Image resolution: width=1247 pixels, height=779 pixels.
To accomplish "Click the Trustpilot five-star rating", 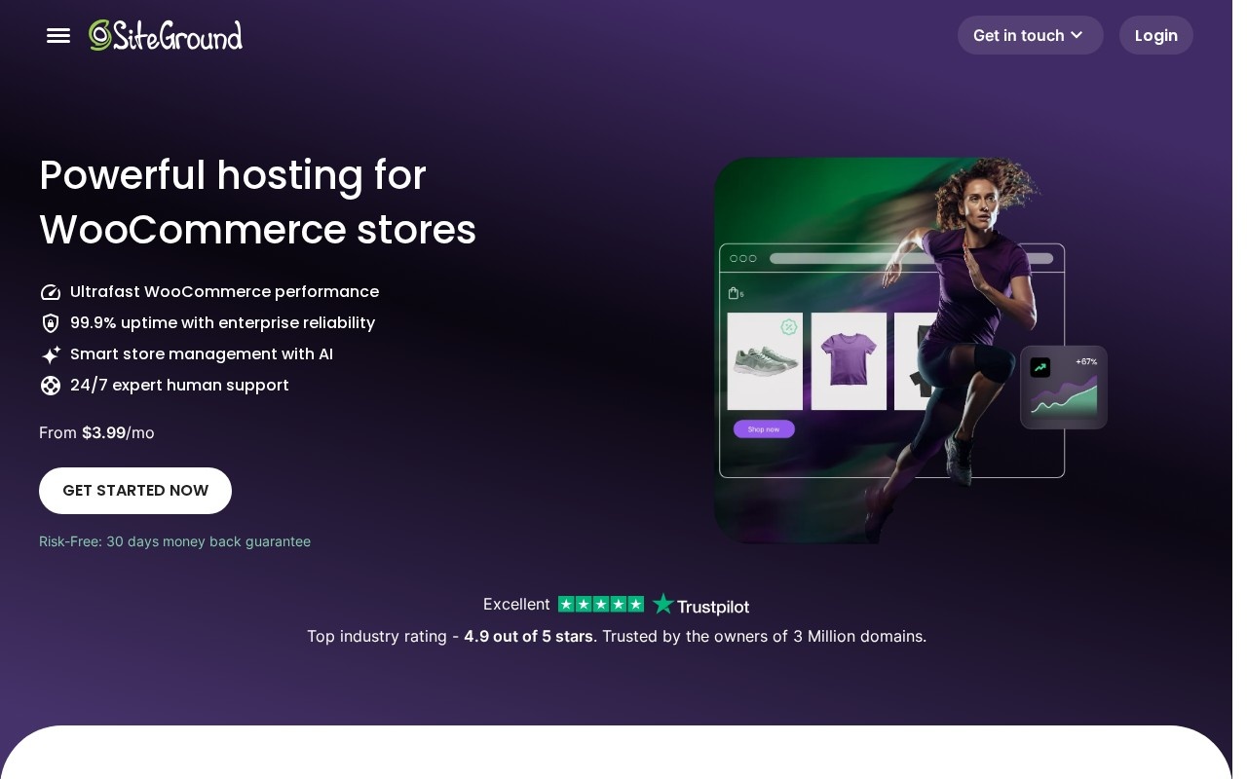I will click(601, 604).
